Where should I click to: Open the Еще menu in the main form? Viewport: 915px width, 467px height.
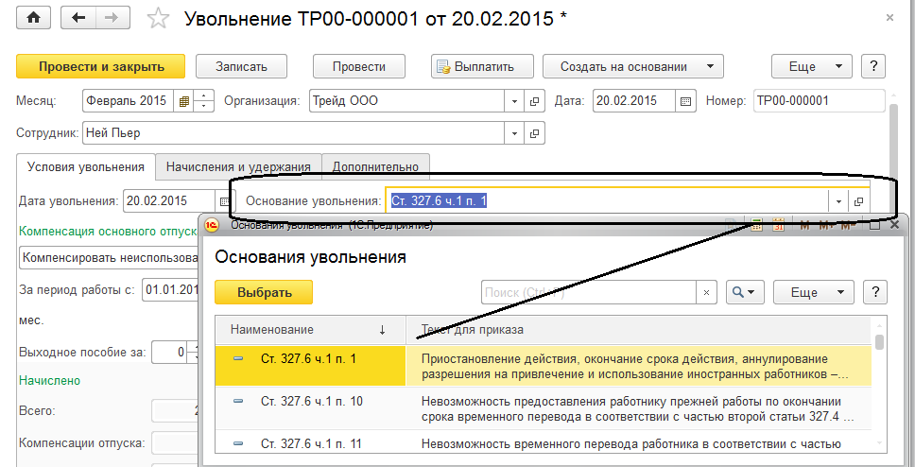tap(812, 66)
